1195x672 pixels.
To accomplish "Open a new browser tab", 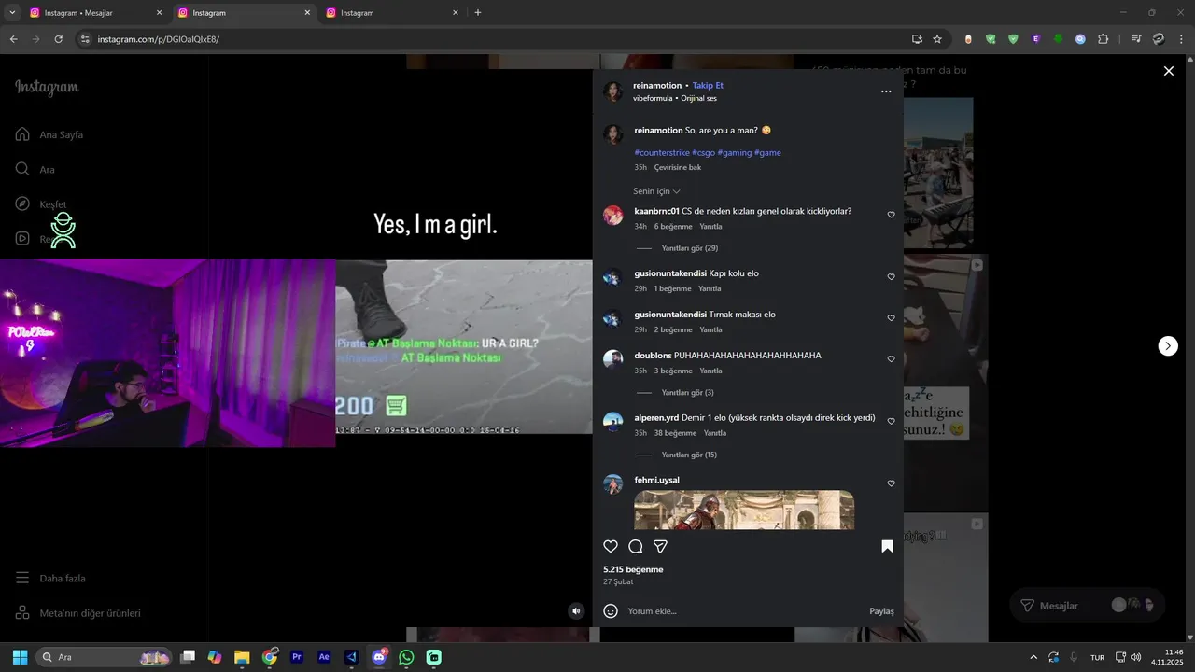I will click(478, 13).
